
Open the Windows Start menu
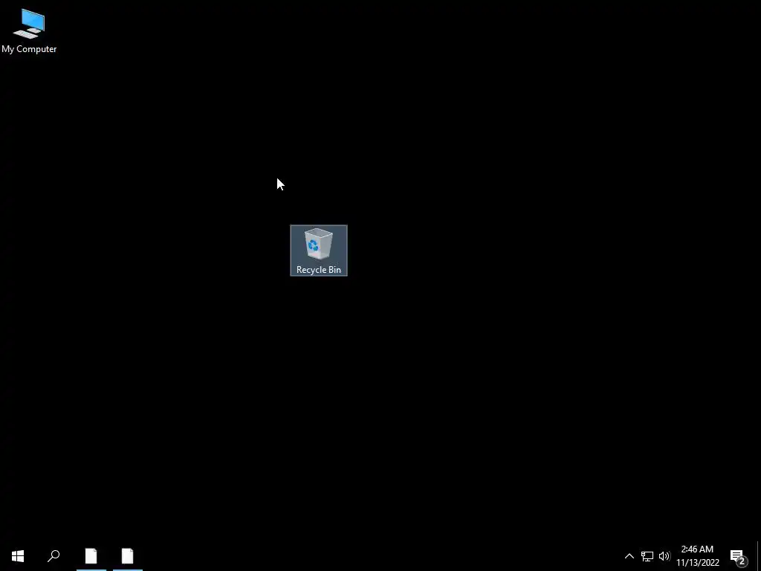tap(18, 556)
